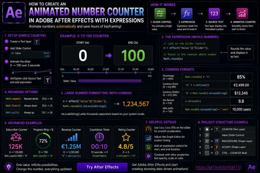Click the €2,499.00 currency result
The height and width of the screenshot is (173, 260).
tap(241, 85)
